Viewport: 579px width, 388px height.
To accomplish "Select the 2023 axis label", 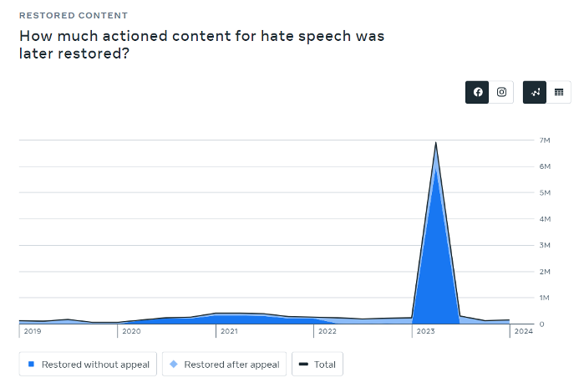I will tap(426, 331).
